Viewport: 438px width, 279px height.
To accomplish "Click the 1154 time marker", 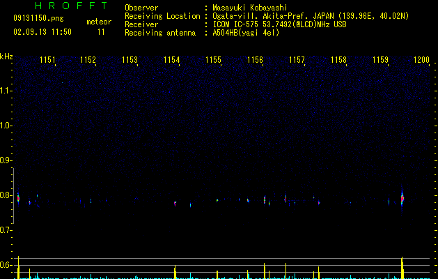I will [171, 60].
